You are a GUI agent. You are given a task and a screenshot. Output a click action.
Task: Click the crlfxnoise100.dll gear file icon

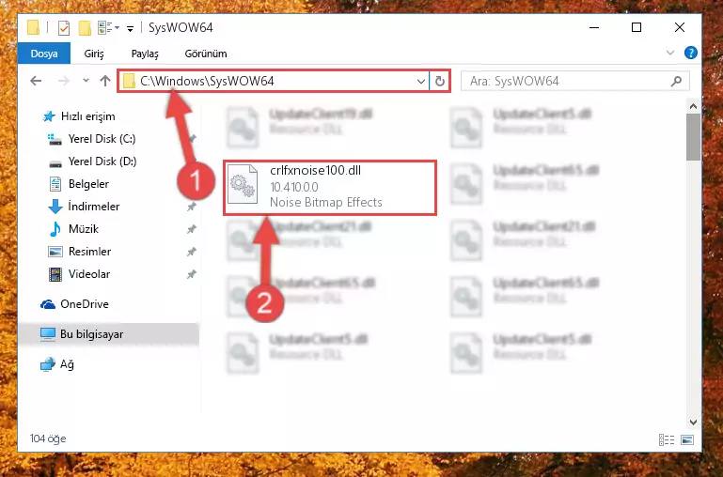[x=243, y=184]
